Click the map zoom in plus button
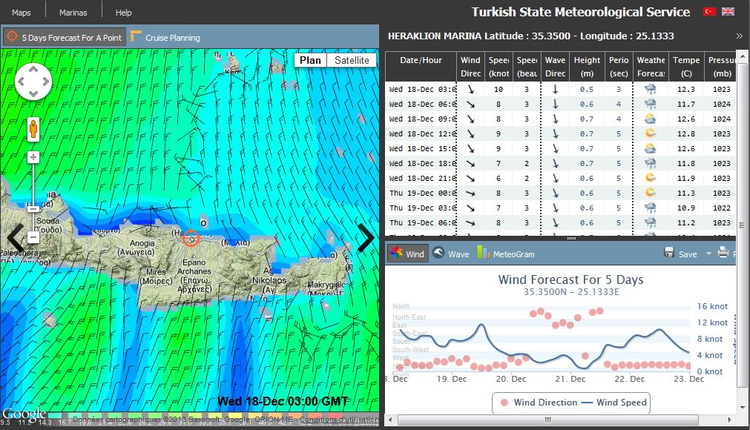The height and width of the screenshot is (430, 750). [x=33, y=157]
